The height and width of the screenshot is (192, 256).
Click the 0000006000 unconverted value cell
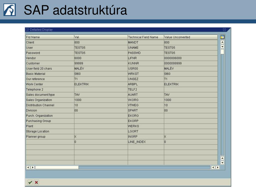coord(191,58)
